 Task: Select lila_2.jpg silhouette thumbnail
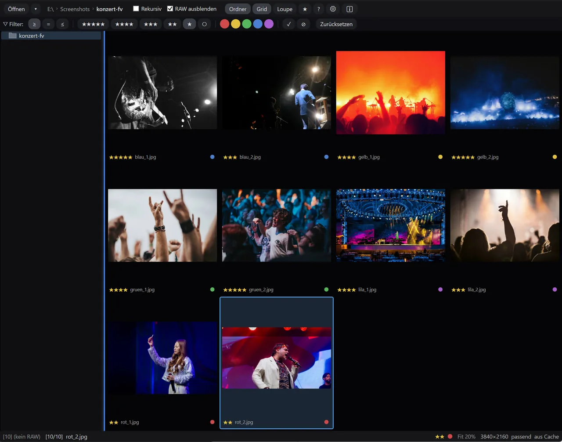[505, 225]
